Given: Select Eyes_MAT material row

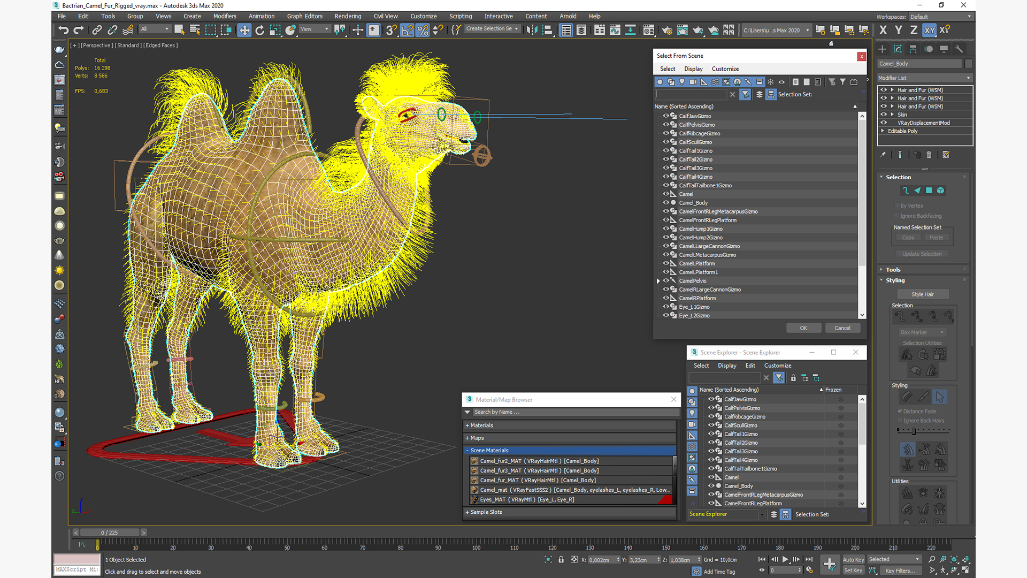Looking at the screenshot, I should tap(571, 499).
